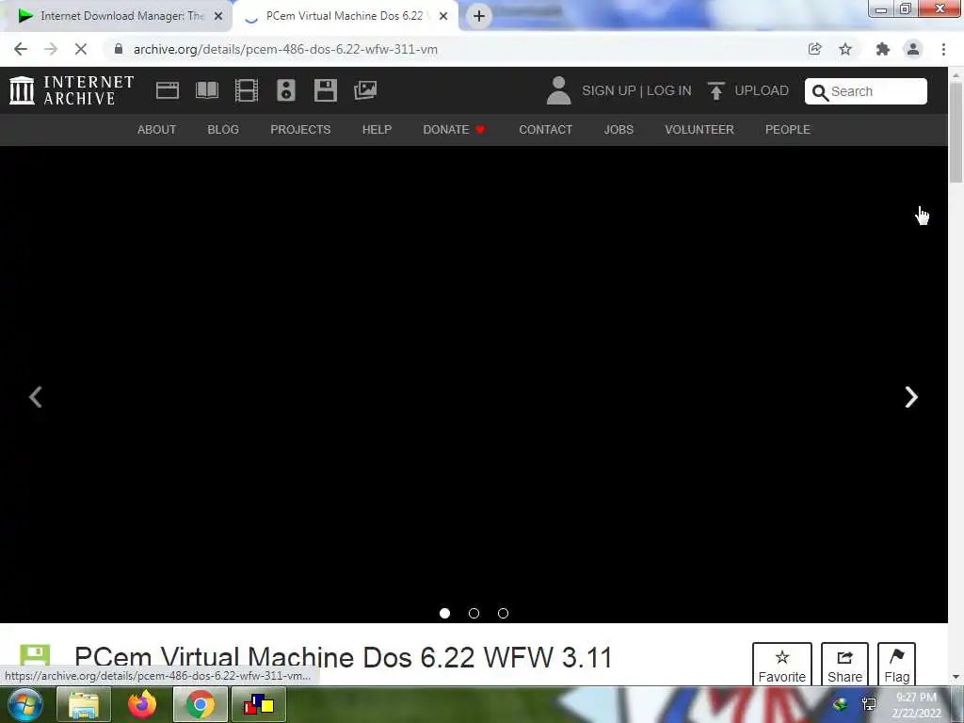Image resolution: width=964 pixels, height=723 pixels.
Task: Open the Chrome extensions puzzle icon
Action: 883,49
